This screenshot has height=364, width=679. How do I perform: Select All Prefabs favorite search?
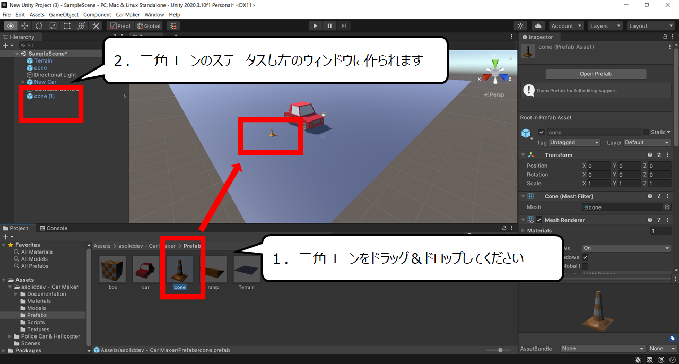point(34,266)
